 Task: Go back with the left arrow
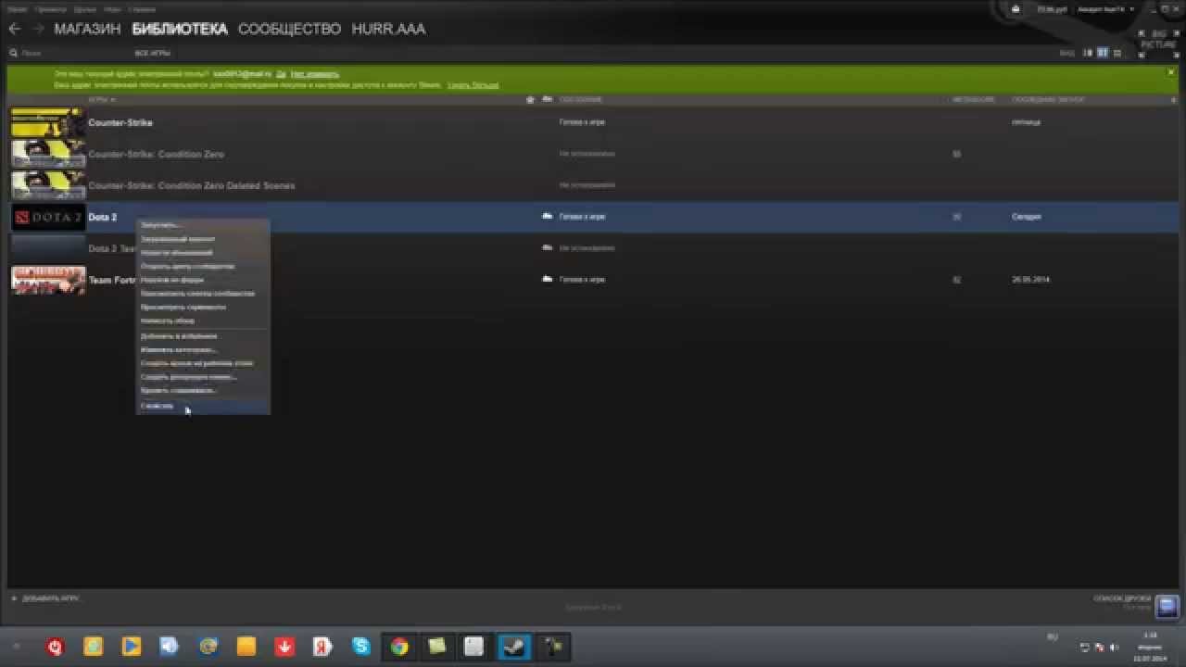click(x=14, y=29)
